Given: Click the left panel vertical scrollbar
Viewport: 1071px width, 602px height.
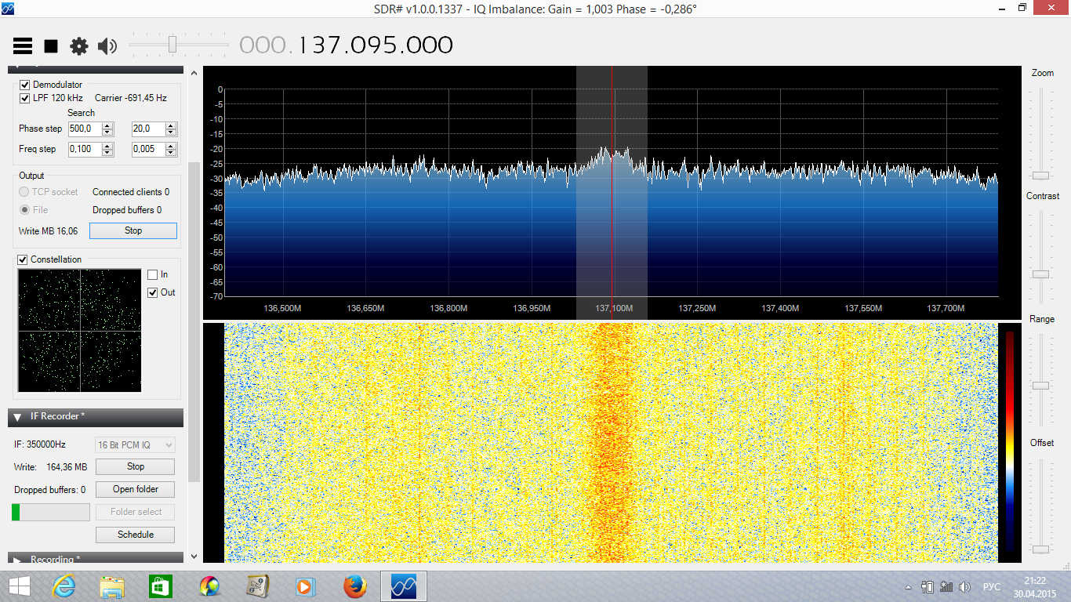Looking at the screenshot, I should click(194, 321).
